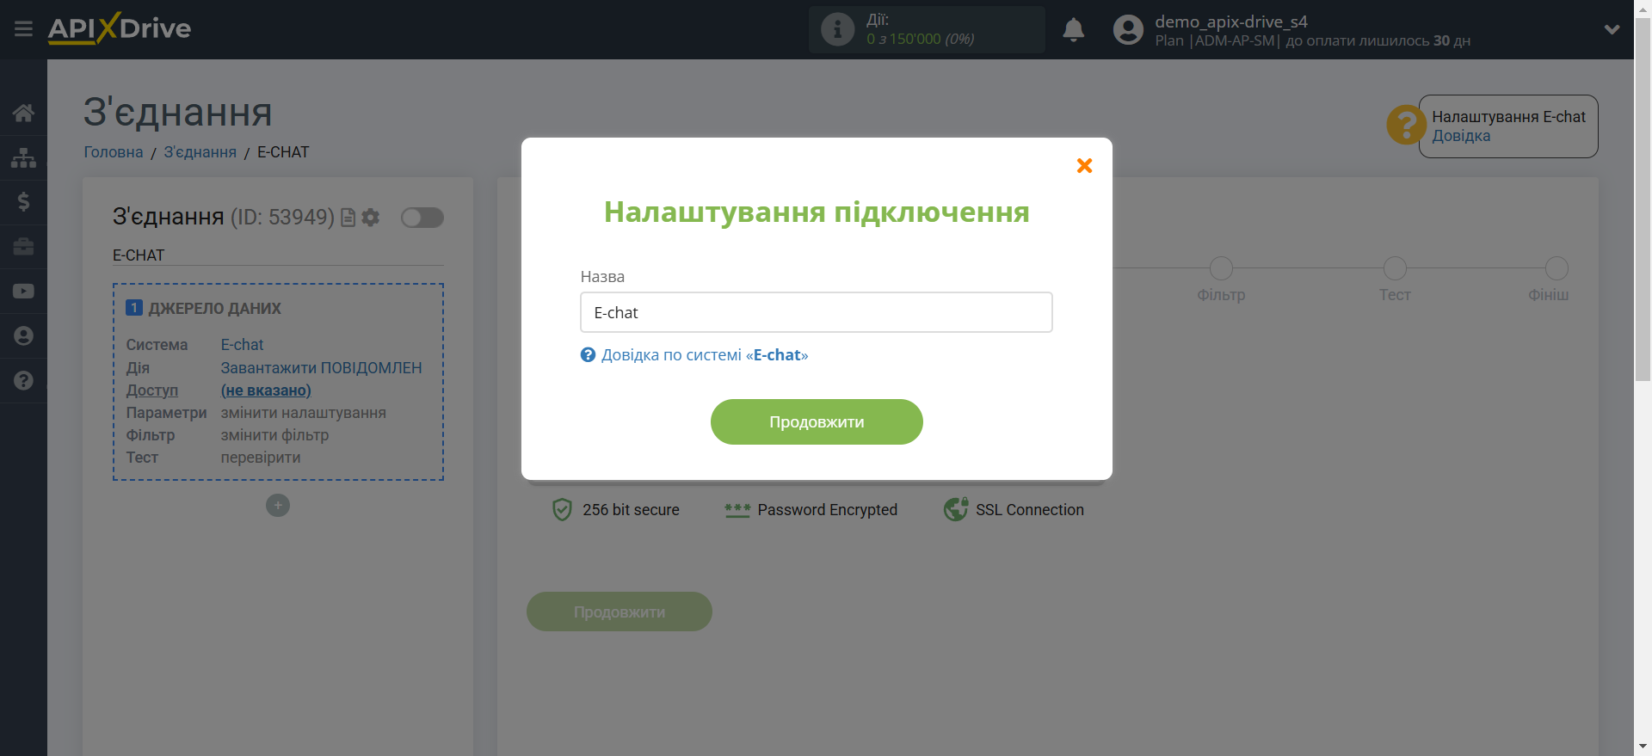This screenshot has width=1652, height=756.
Task: Open notifications bell
Action: click(1073, 30)
